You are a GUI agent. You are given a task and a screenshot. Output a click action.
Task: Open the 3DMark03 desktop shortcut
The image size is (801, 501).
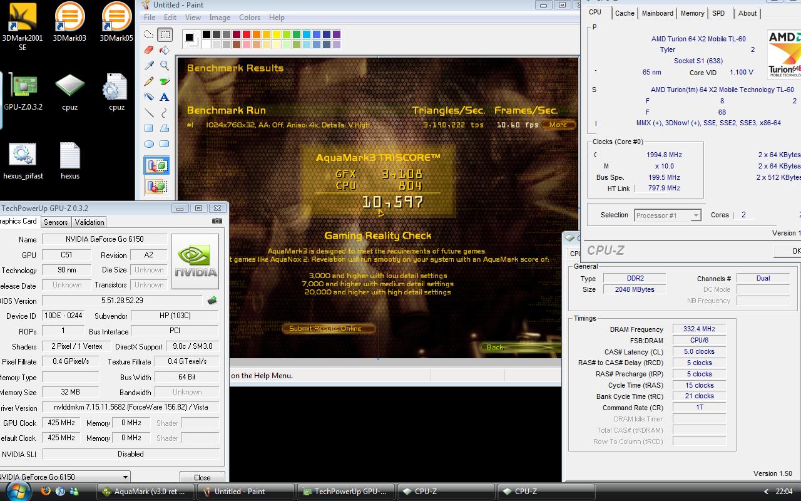pos(69,23)
